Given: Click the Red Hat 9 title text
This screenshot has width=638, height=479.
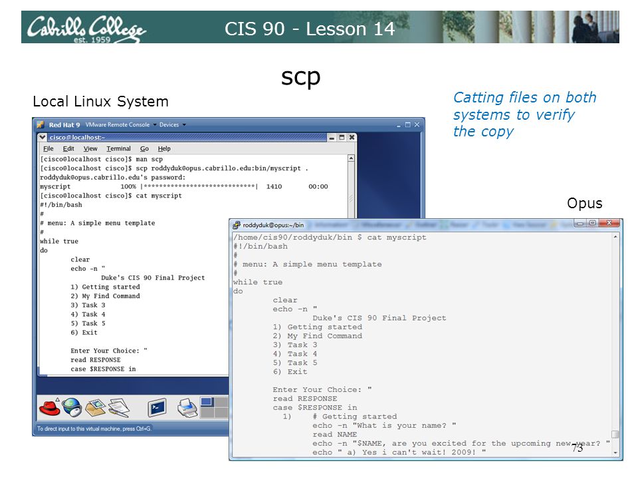Looking at the screenshot, I should (64, 125).
